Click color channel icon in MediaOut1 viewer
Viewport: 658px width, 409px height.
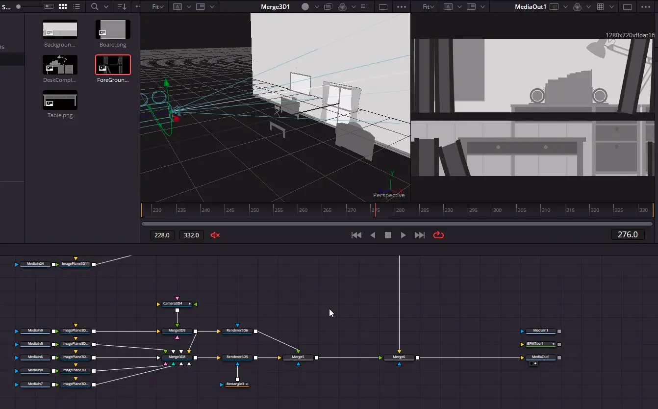click(578, 7)
